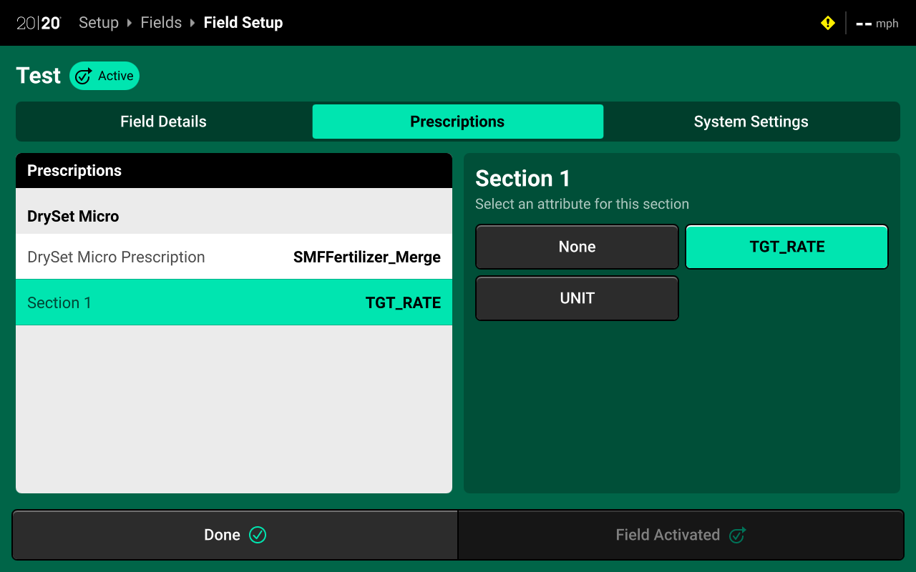Viewport: 916px width, 572px height.
Task: Select the None attribute option
Action: 577,247
